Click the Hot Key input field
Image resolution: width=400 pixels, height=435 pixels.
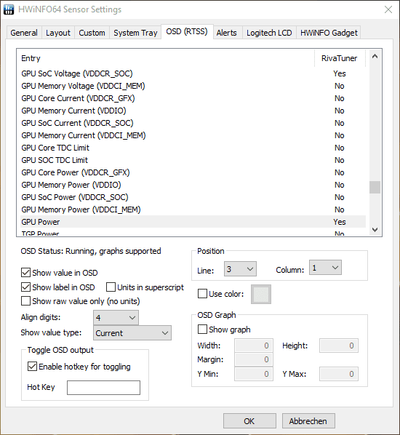[x=103, y=387]
